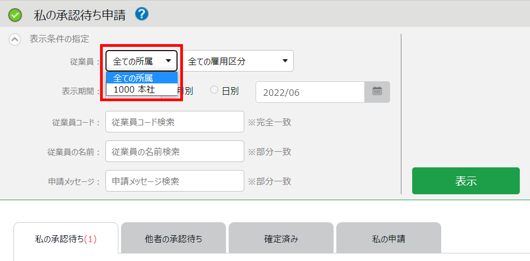Go to the 確定済み tab

tap(281, 238)
